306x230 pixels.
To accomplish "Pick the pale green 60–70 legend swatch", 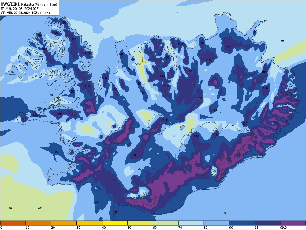I will (166, 223).
